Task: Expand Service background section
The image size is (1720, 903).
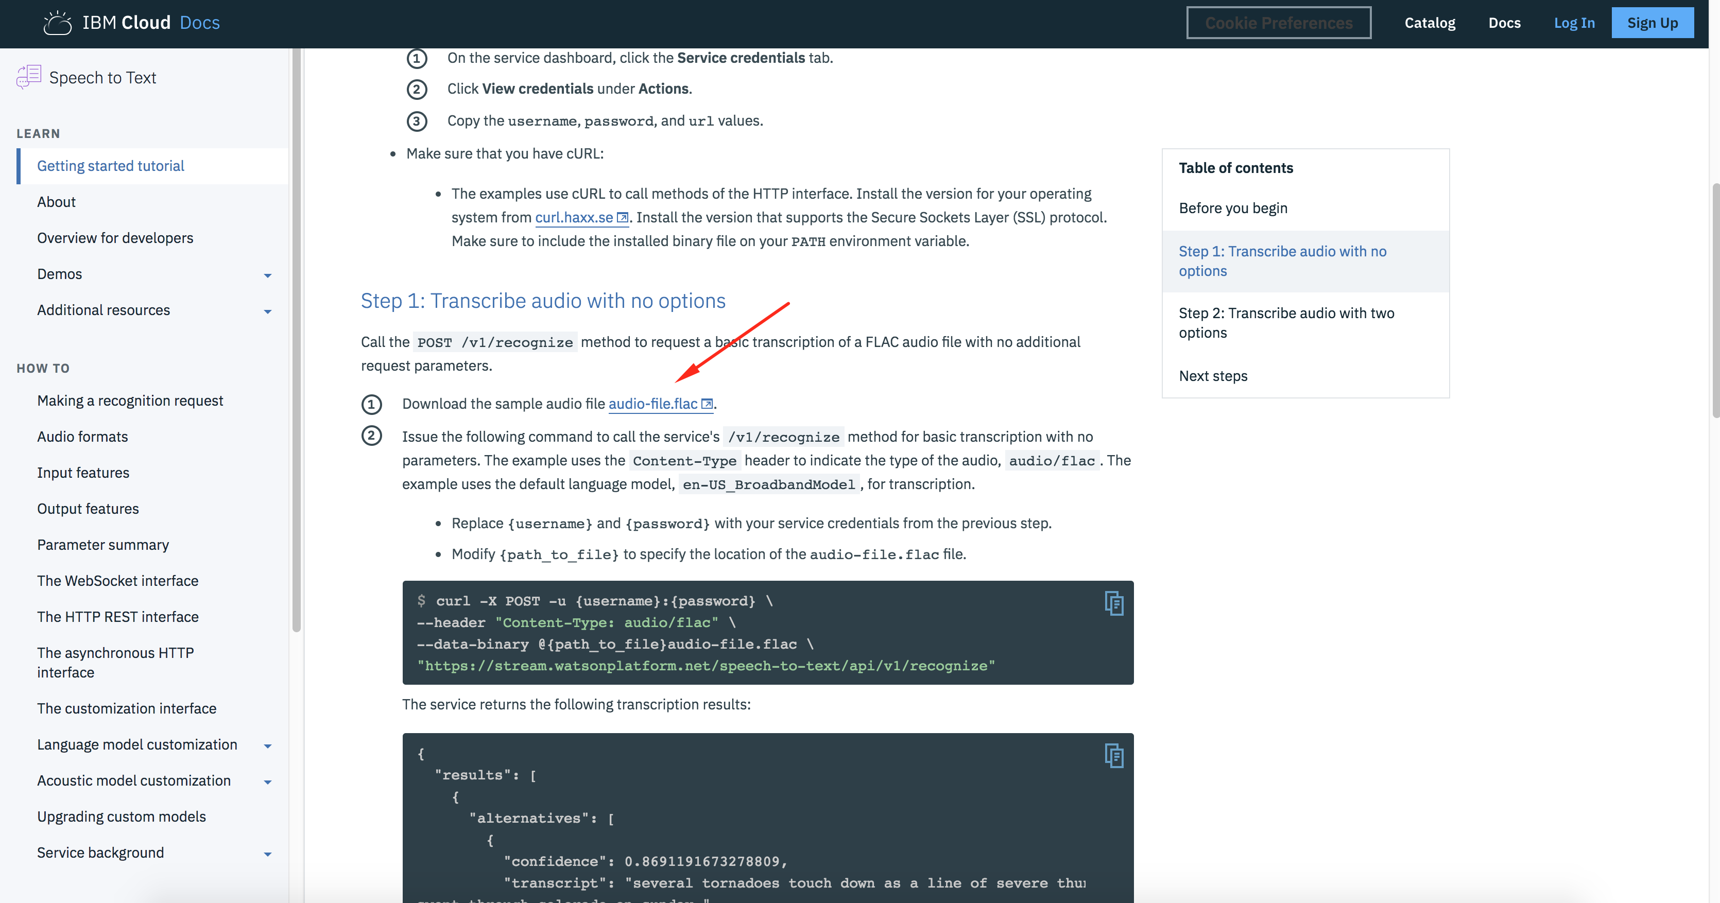Action: 268,854
